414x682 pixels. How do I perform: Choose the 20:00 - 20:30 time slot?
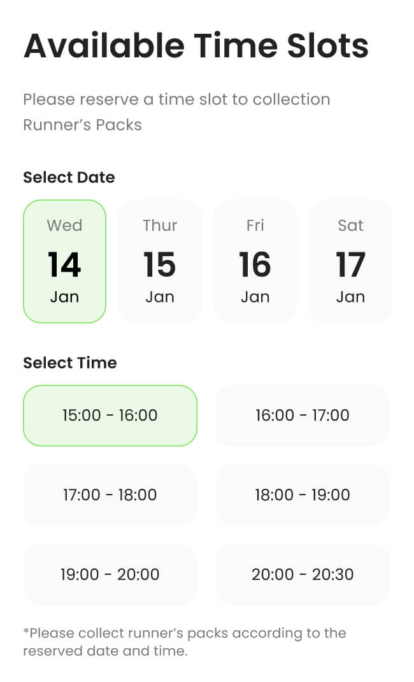(x=303, y=574)
